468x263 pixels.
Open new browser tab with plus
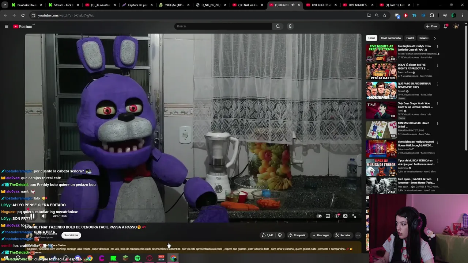click(418, 5)
